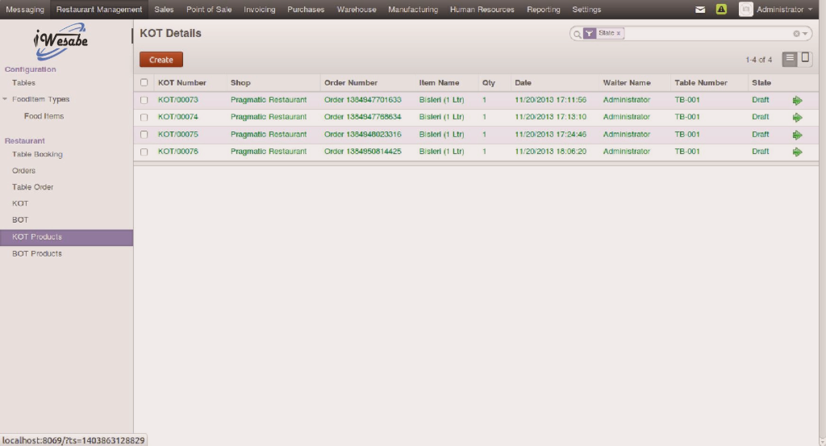Click green arrow on KOT/00075 row
The width and height of the screenshot is (826, 446).
point(797,135)
